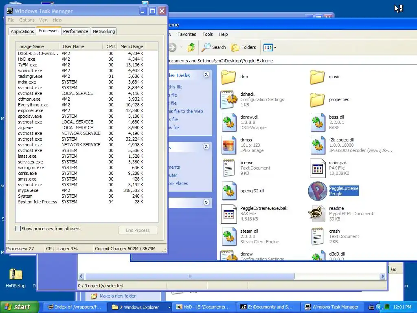Image resolution: width=417 pixels, height=313 pixels.
Task: Click the Forward arrow in Explorer toolbar
Action: tap(172, 47)
